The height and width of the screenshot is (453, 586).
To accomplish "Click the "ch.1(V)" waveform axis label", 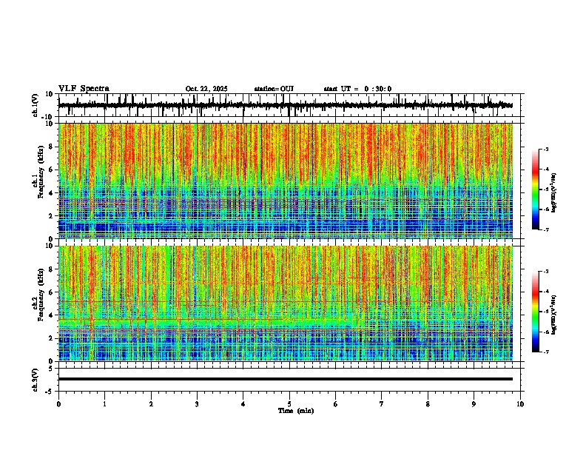I will (x=36, y=105).
